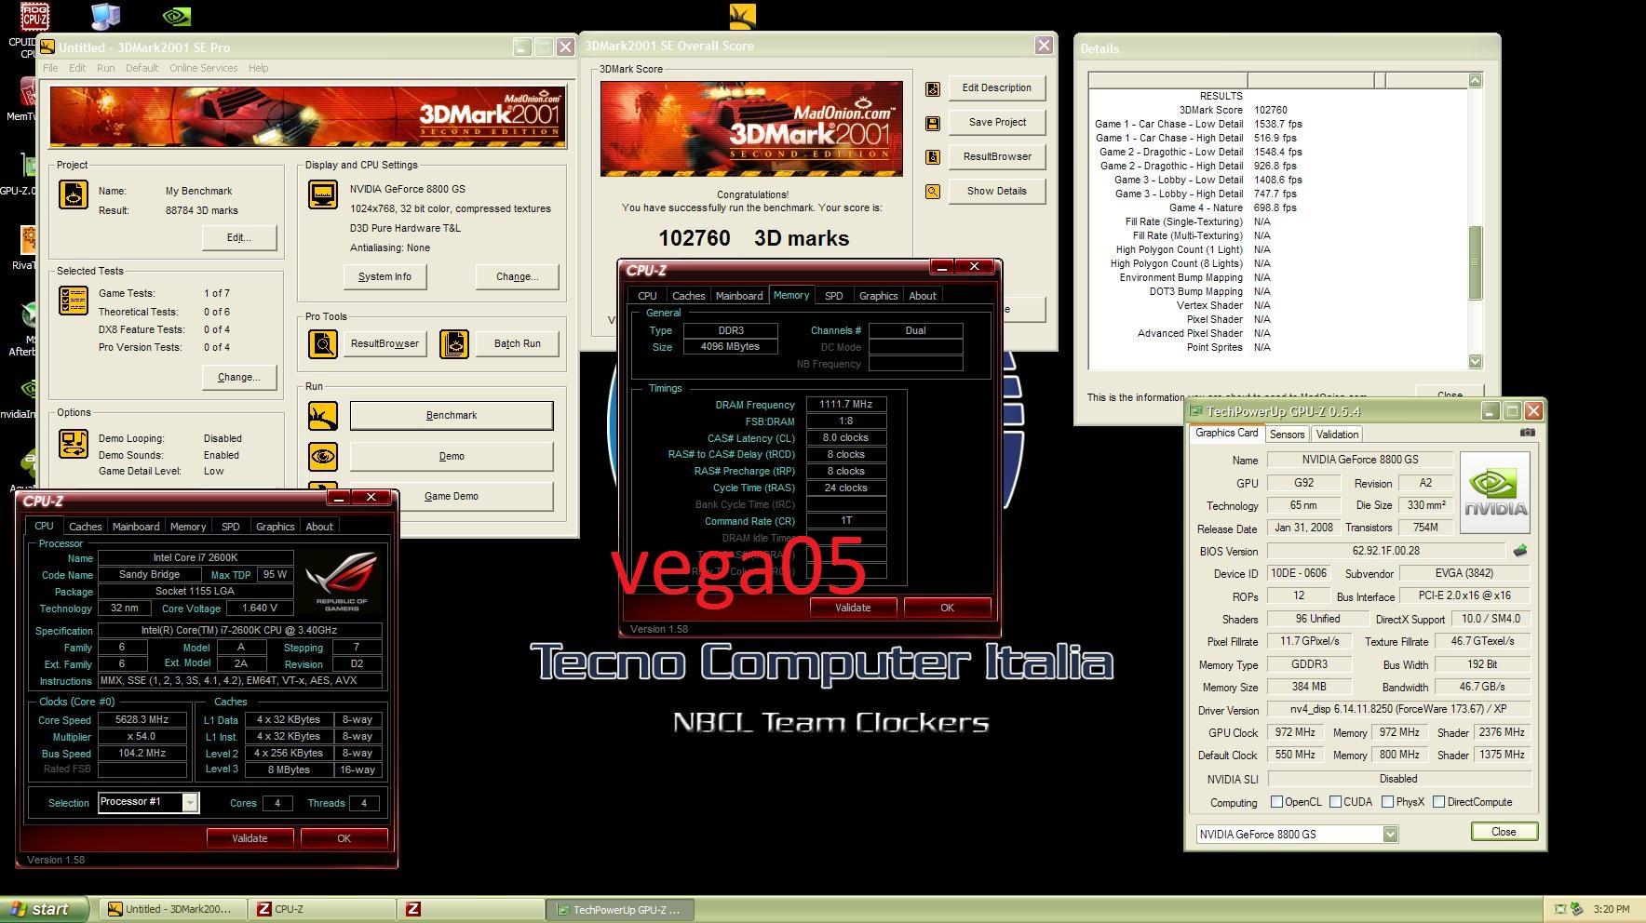Open the NVIDIA desktop shortcut icon
1646x923 pixels.
tap(177, 17)
